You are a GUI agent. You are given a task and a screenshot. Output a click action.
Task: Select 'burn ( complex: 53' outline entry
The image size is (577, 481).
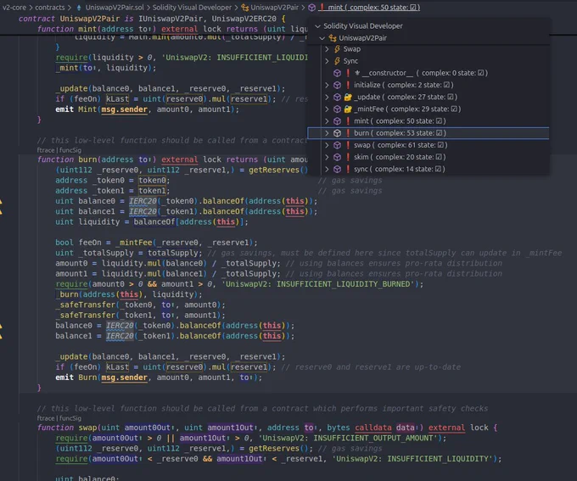pyautogui.click(x=400, y=133)
